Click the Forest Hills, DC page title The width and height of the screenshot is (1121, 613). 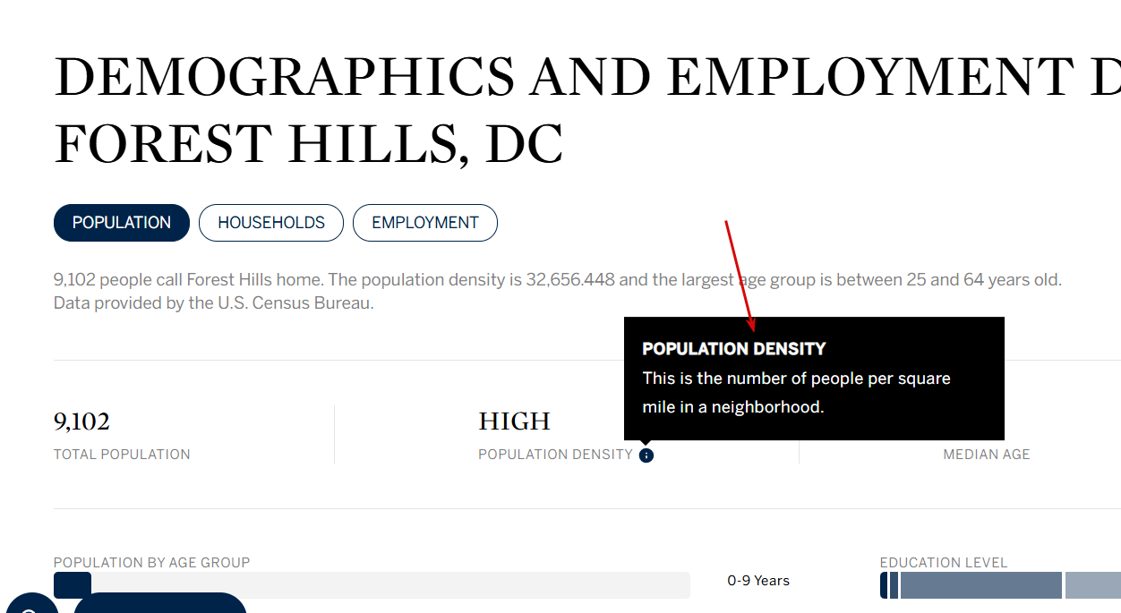(309, 144)
